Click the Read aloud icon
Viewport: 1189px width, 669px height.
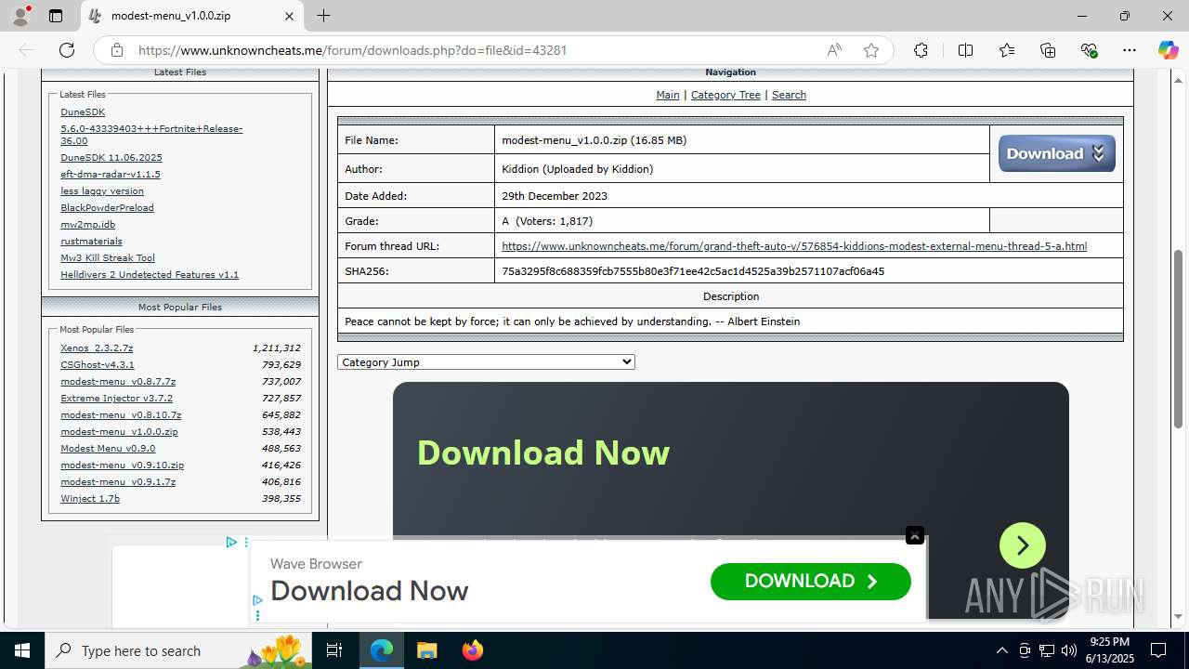[x=834, y=50]
